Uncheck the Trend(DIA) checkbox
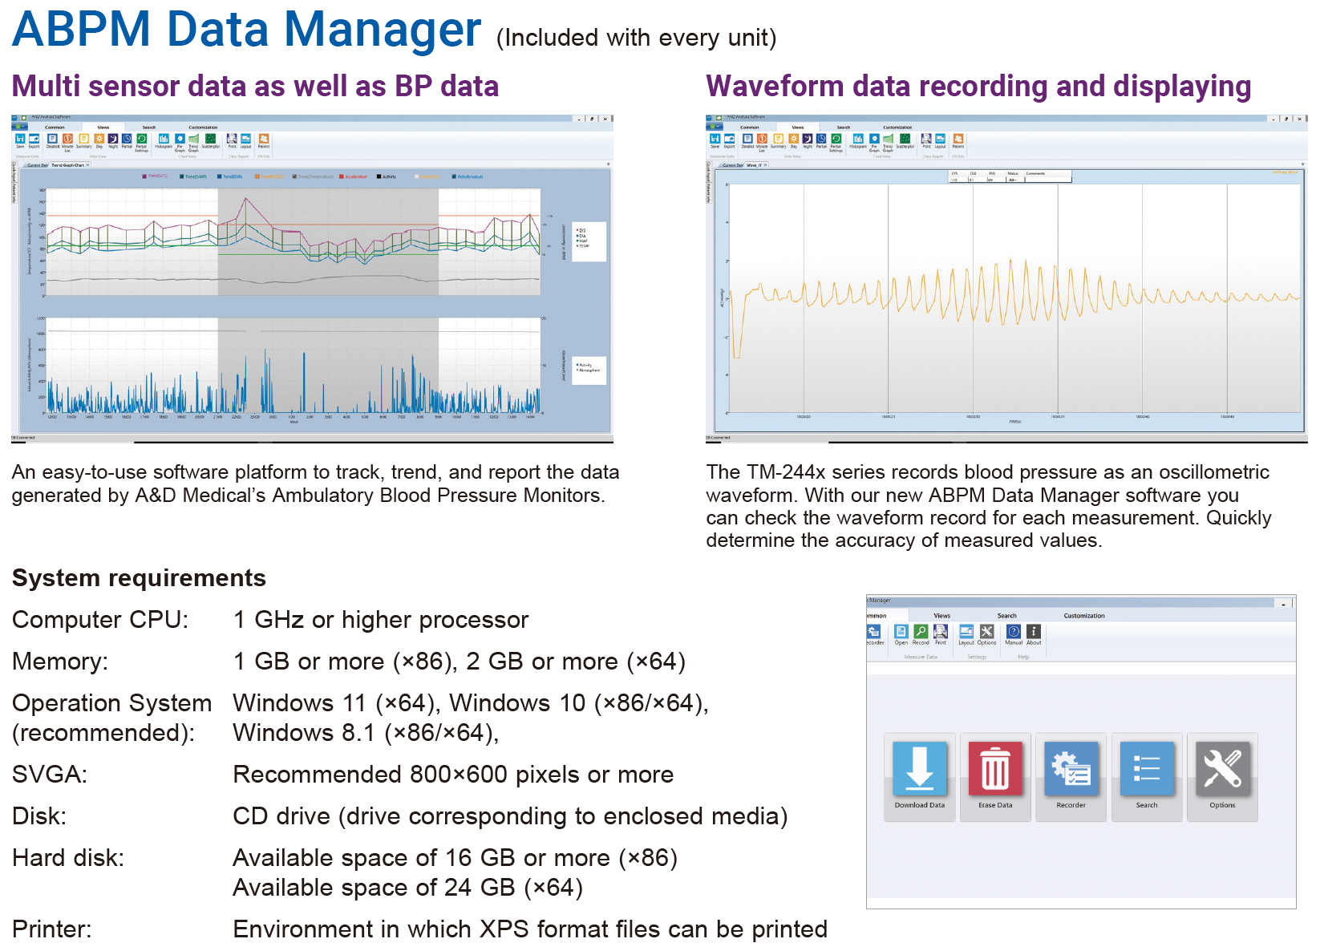Viewport: 1320px width, 951px height. (220, 176)
